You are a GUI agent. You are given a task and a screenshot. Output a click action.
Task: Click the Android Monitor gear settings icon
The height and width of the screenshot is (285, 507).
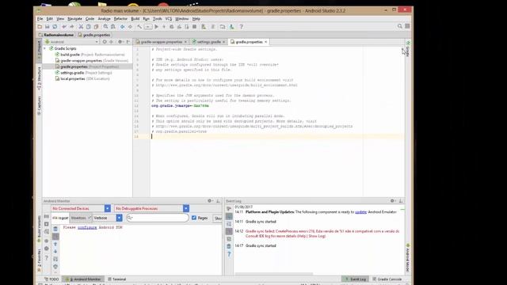click(x=210, y=201)
